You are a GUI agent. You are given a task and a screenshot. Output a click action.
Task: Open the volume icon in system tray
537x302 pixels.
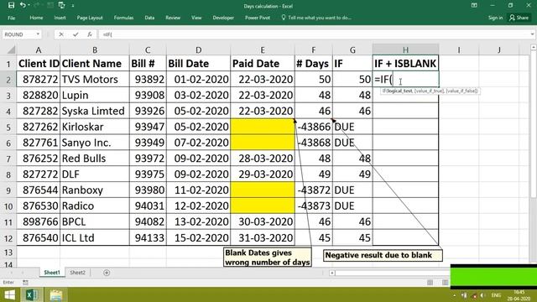pos(482,295)
